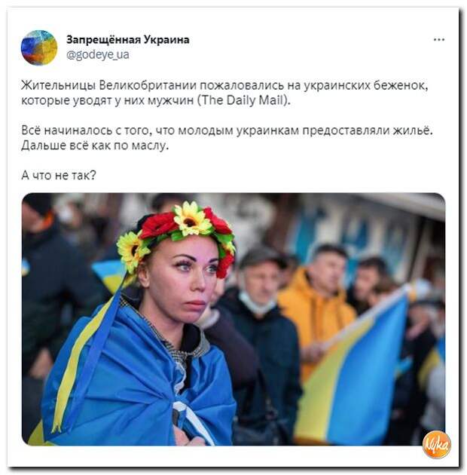
Task: Click the line "А что не так?"
Action: pos(59,175)
